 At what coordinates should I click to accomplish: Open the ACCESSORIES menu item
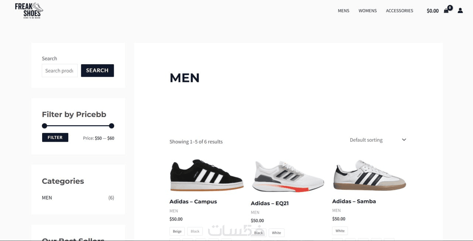(399, 11)
